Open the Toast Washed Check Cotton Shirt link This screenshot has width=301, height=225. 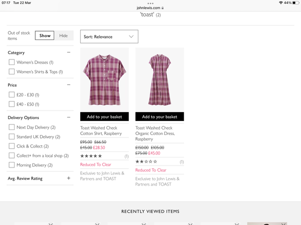101,130
